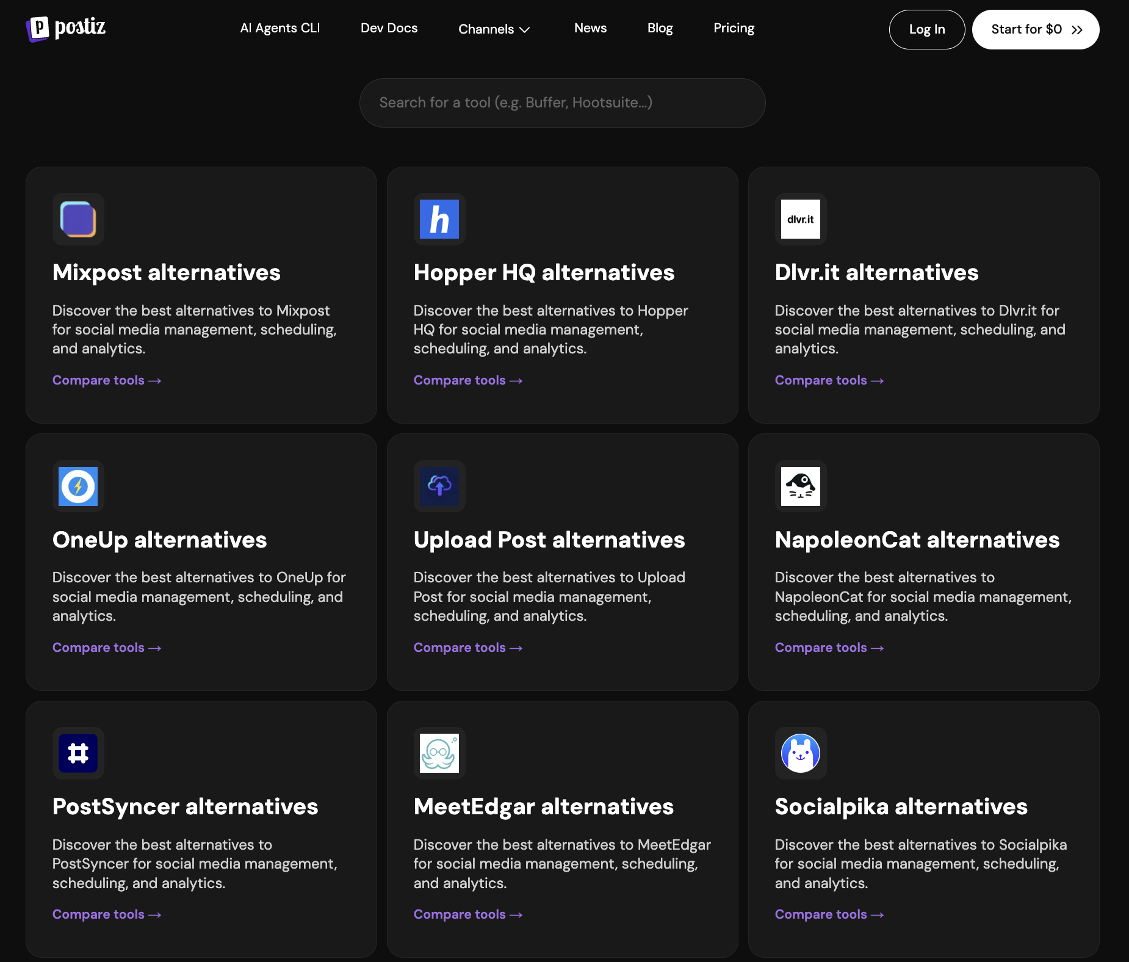Click Start for $0 button
The width and height of the screenshot is (1129, 962).
(x=1036, y=29)
